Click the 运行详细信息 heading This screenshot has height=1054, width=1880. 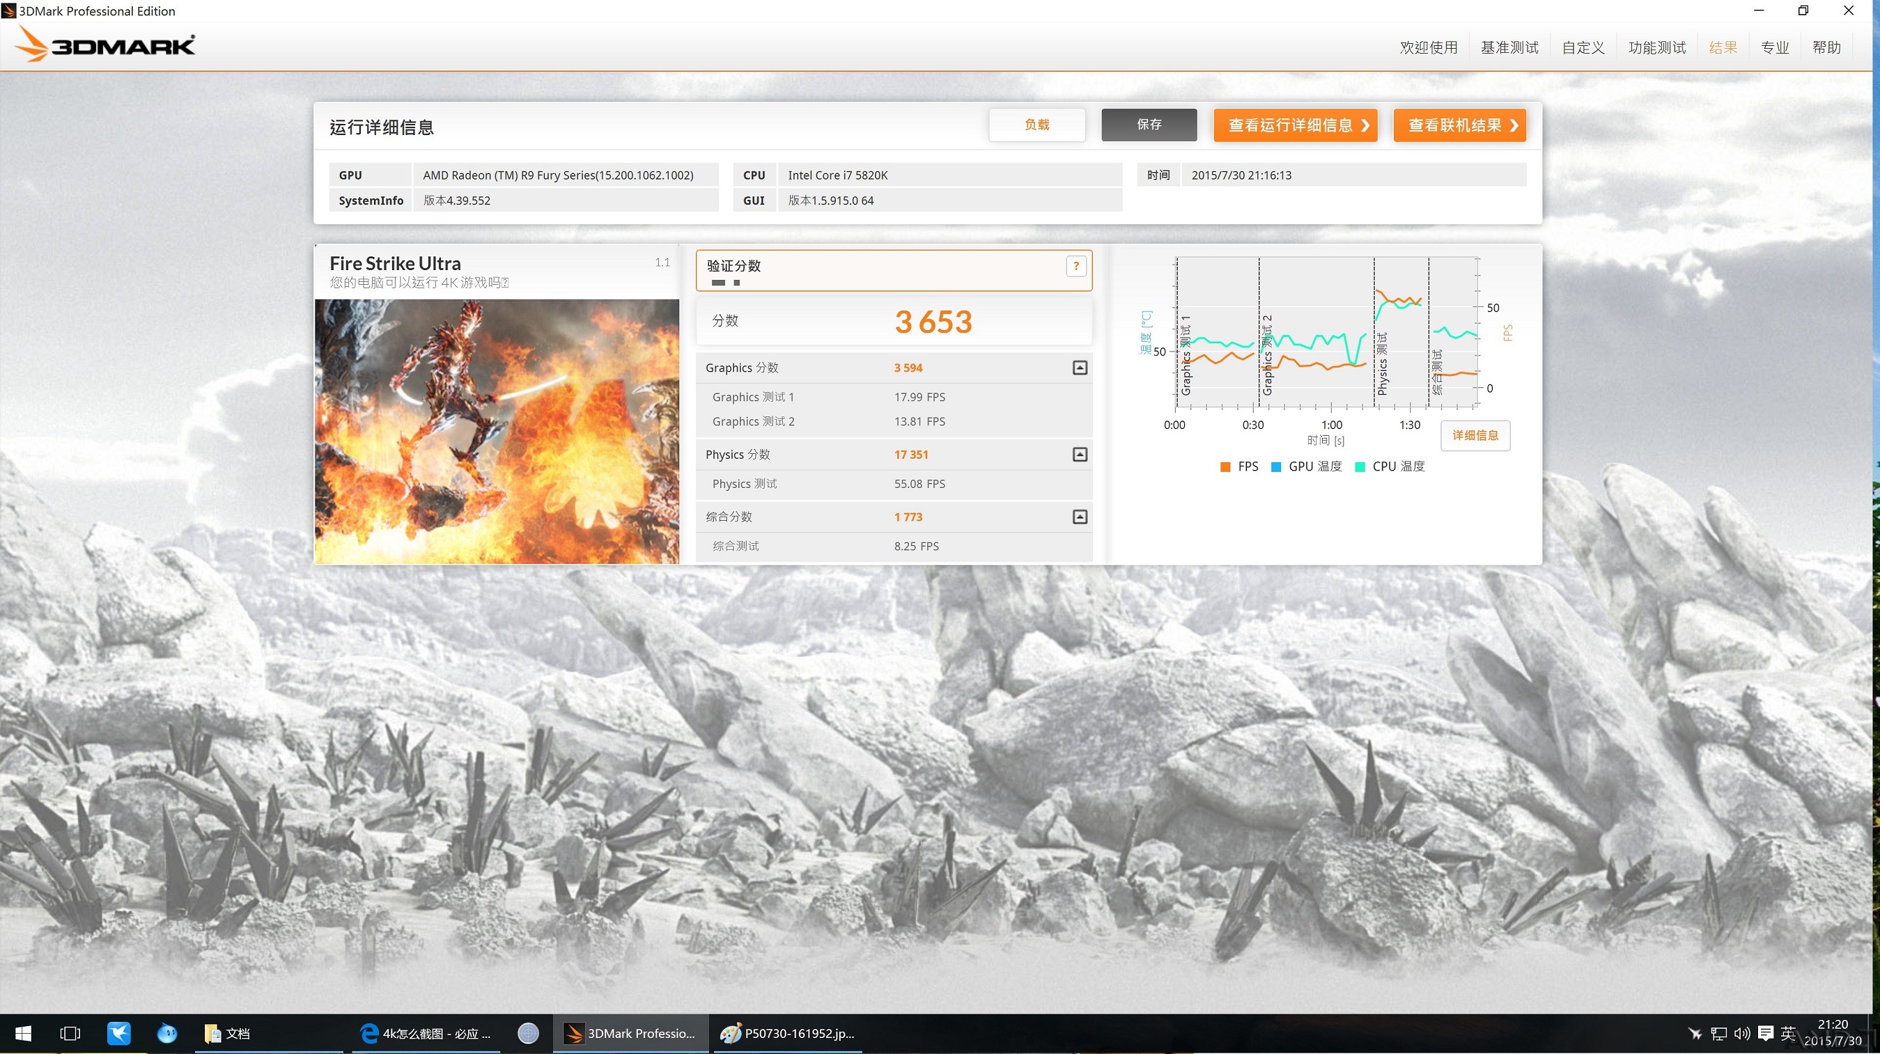(382, 127)
